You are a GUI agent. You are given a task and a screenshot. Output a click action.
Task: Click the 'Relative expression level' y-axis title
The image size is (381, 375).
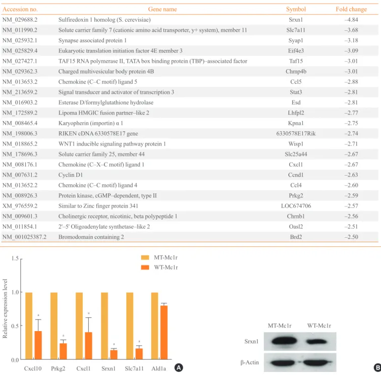pyautogui.click(x=5, y=309)
